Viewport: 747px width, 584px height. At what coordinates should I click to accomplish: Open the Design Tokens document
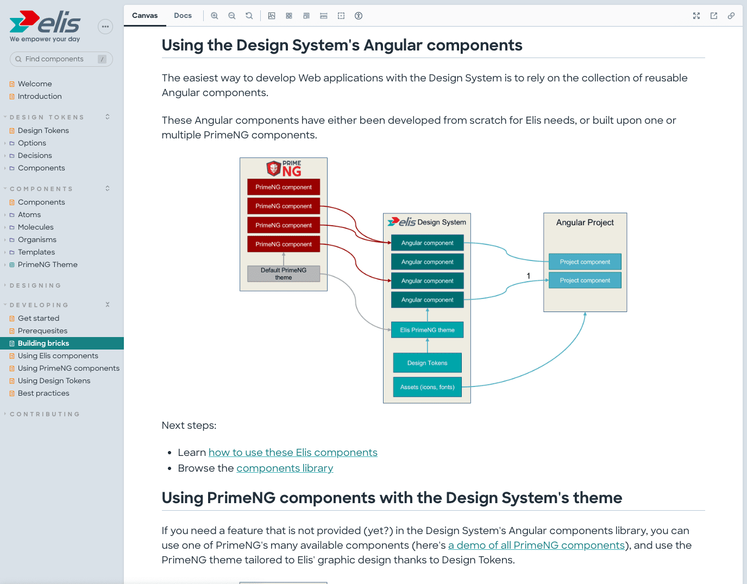coord(43,131)
